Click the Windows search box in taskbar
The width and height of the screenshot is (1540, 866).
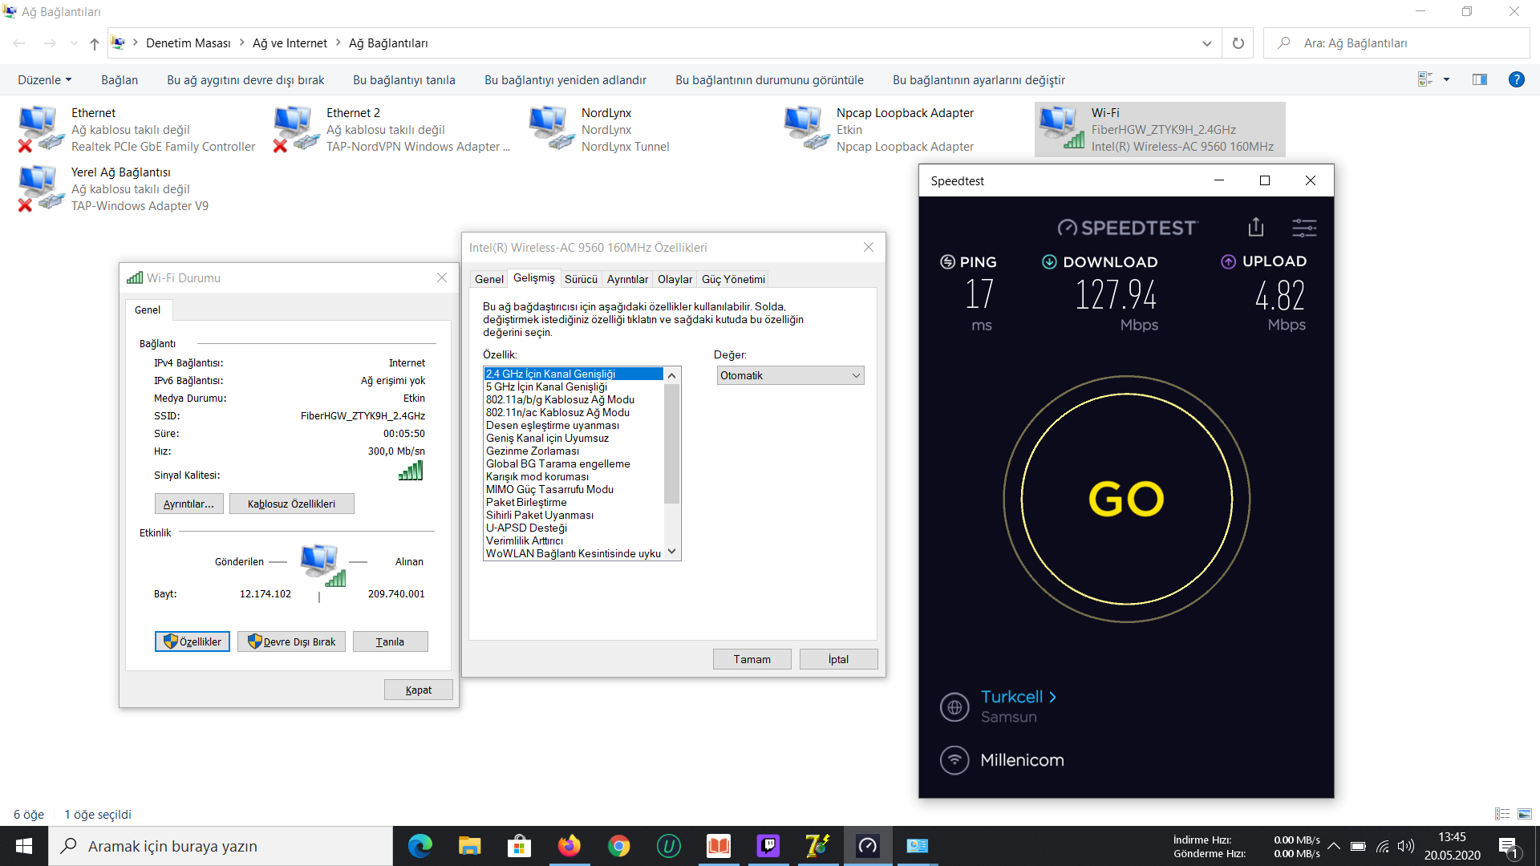pos(221,846)
